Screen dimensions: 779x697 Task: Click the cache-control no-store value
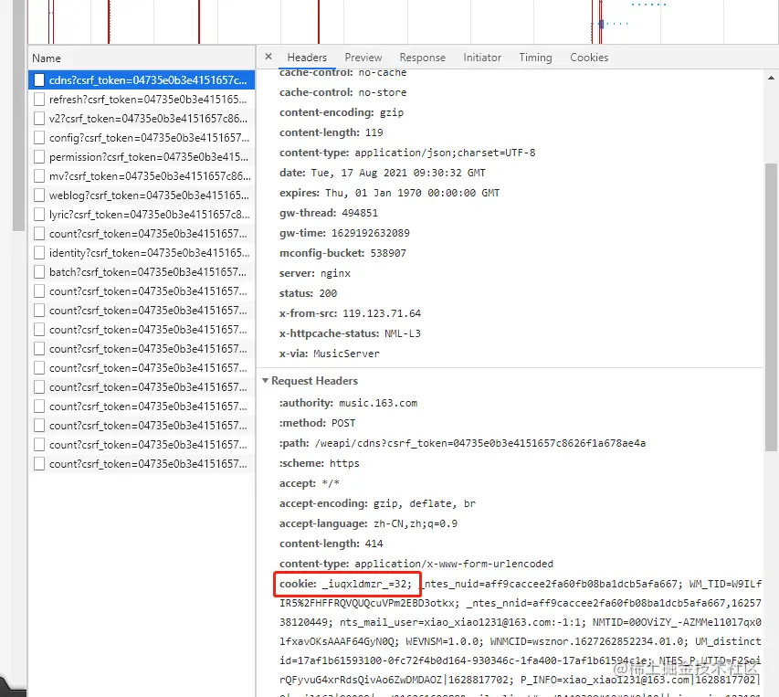point(383,92)
